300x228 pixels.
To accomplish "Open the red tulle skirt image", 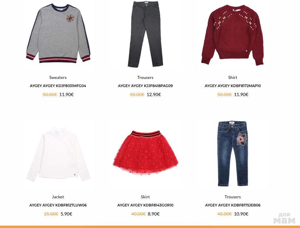I will (145, 153).
